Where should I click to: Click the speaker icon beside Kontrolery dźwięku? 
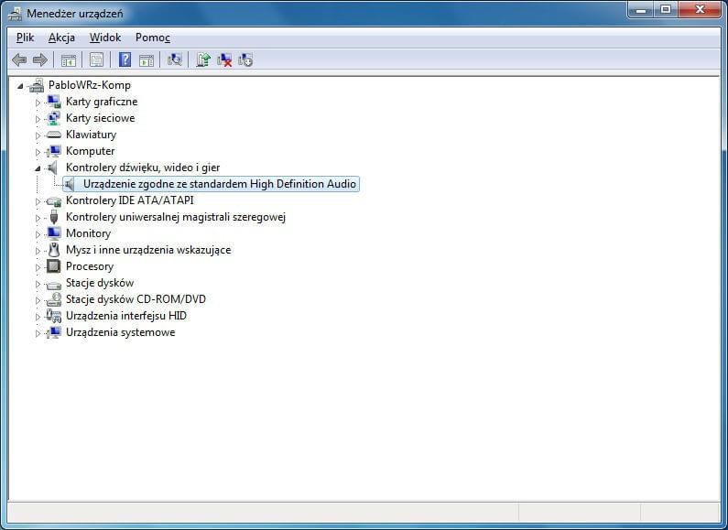point(53,168)
